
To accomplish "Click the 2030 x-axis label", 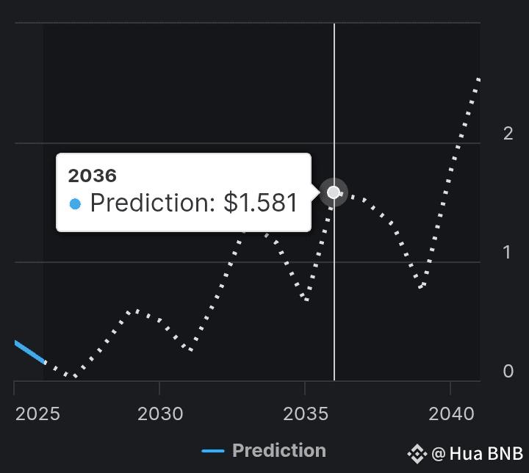I will pyautogui.click(x=160, y=414).
